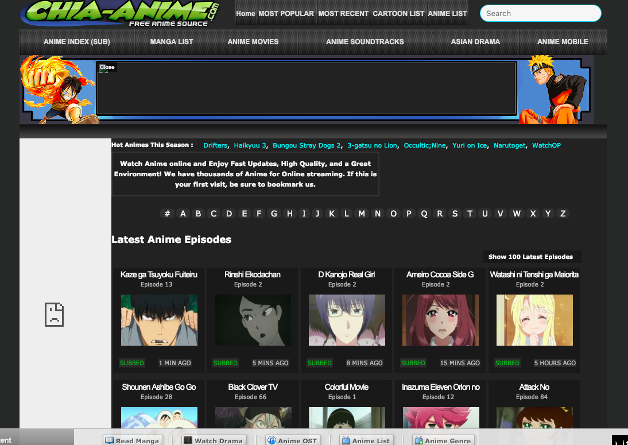Open ANIME MOBILE tab

pos(563,42)
